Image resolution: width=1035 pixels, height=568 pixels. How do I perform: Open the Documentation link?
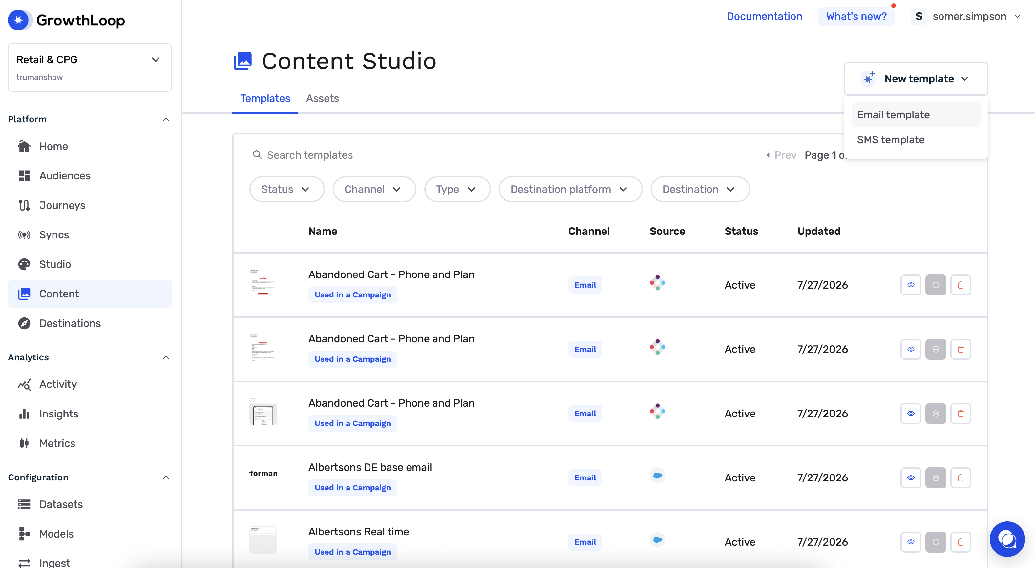(764, 16)
